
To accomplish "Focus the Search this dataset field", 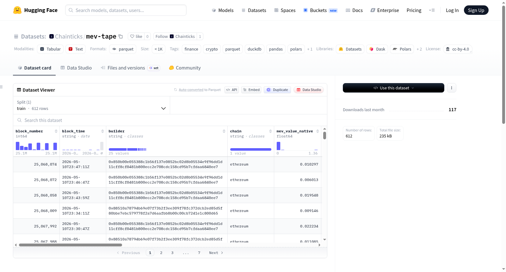I will pos(170,120).
